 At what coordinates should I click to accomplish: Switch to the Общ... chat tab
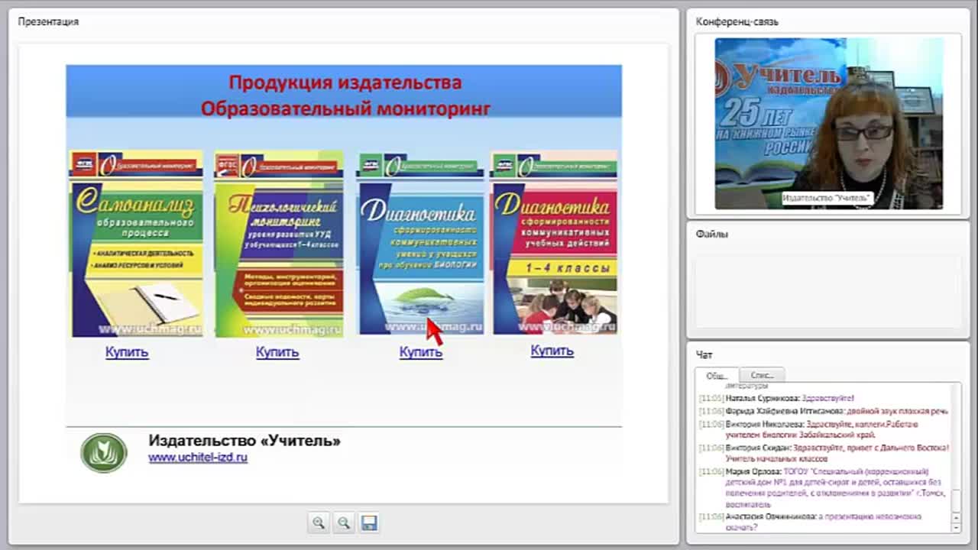[x=717, y=375]
